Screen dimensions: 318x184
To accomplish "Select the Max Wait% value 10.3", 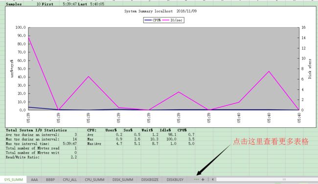I will [x=154, y=139].
